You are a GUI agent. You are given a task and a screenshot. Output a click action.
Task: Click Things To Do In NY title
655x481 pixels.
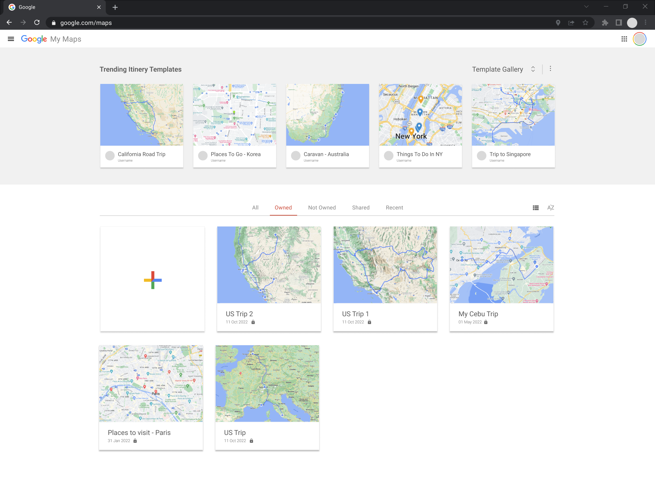419,154
